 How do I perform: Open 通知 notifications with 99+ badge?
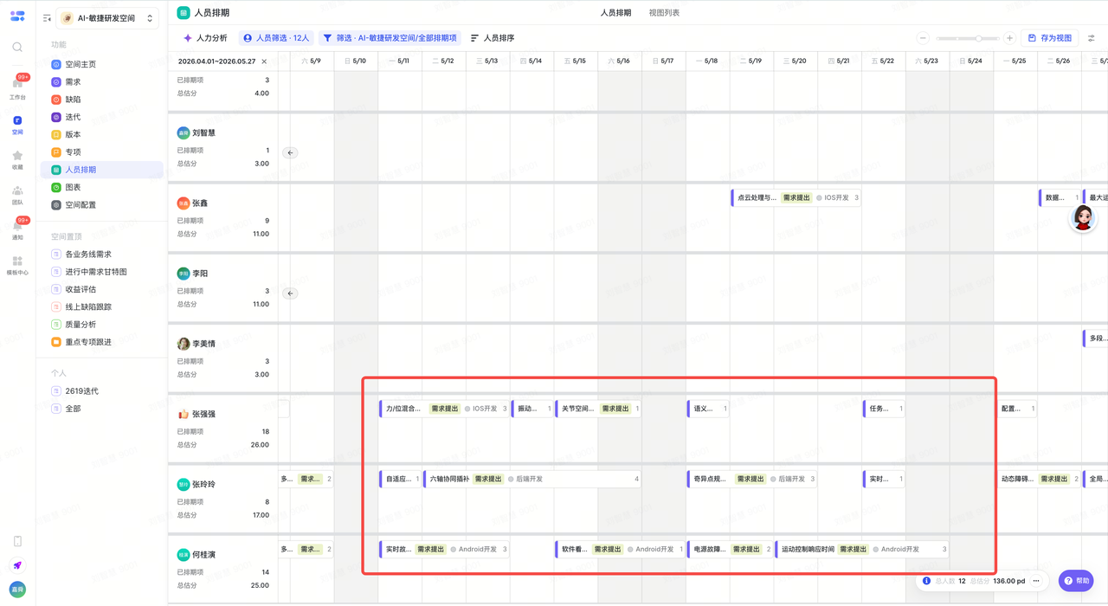pyautogui.click(x=17, y=229)
